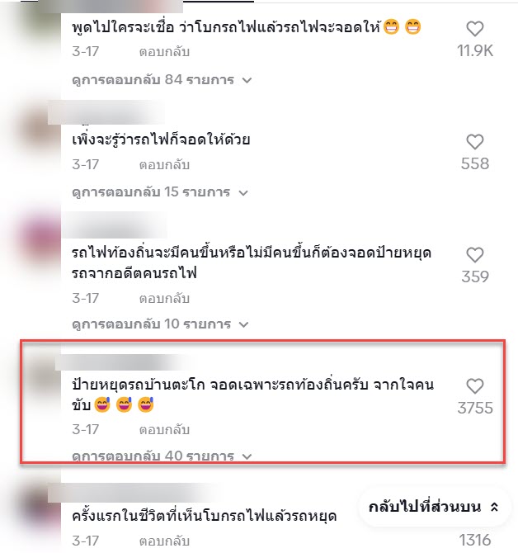The image size is (518, 553).
Task: Like the comment with 11.9K likes
Action: pos(474,29)
